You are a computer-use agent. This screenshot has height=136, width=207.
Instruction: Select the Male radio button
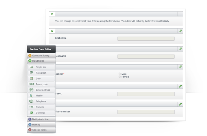[120, 74]
